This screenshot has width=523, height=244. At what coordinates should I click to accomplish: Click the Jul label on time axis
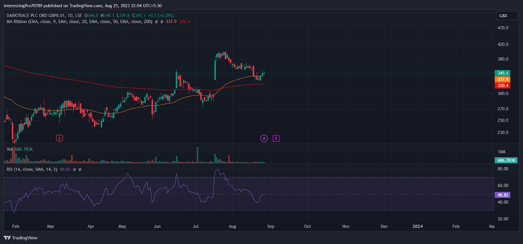pyautogui.click(x=196, y=226)
